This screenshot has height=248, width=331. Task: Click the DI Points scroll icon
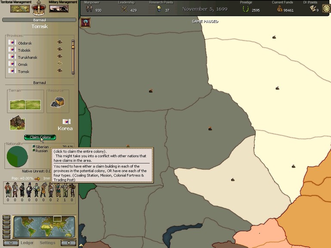(313, 9)
